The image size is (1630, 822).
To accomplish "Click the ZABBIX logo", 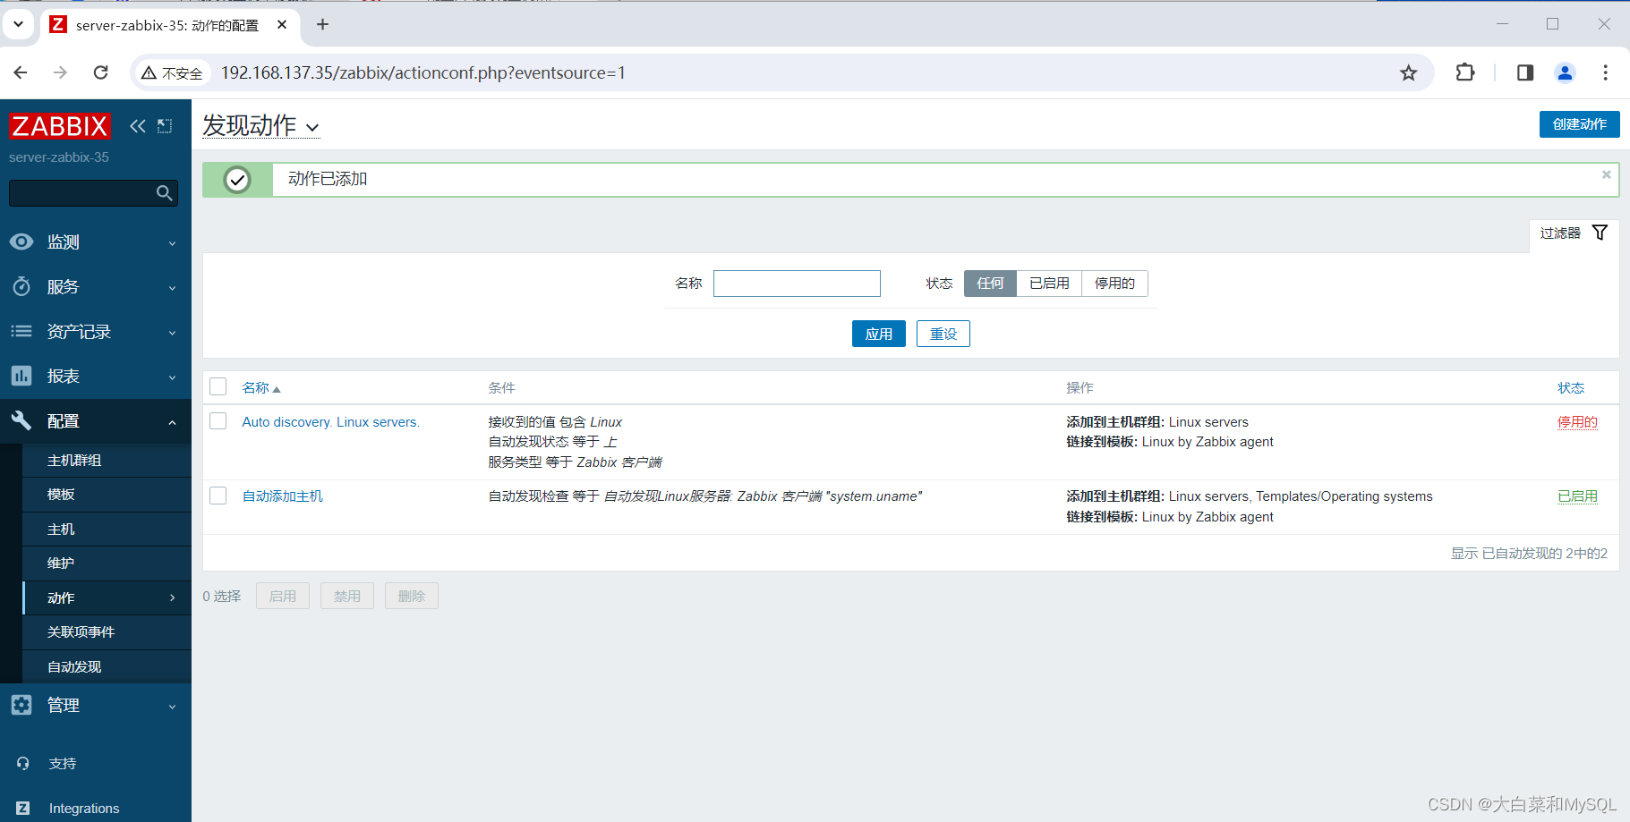I will tap(59, 126).
